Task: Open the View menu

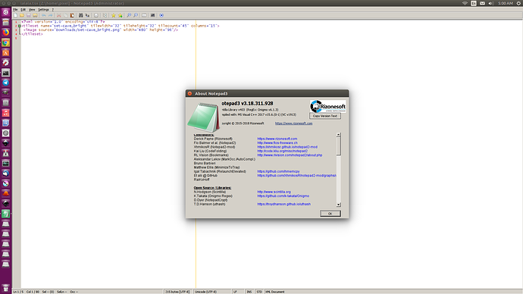Action: click(32, 10)
